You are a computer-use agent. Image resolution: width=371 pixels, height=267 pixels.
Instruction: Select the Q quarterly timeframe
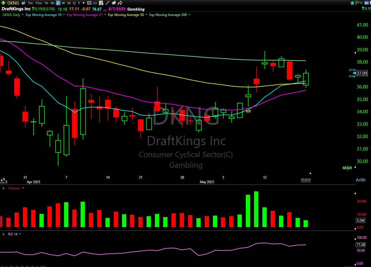click(x=74, y=3)
